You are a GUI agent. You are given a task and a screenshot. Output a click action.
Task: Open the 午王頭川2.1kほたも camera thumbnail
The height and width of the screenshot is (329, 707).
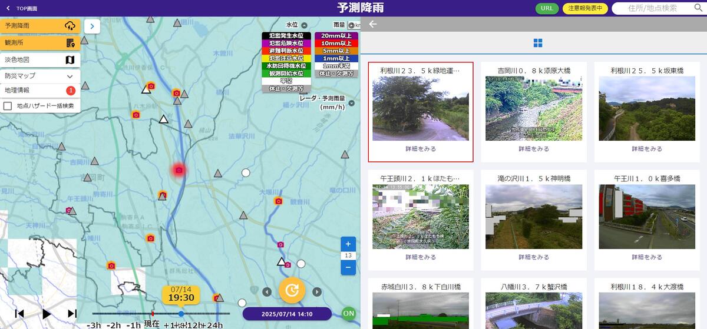(x=421, y=217)
